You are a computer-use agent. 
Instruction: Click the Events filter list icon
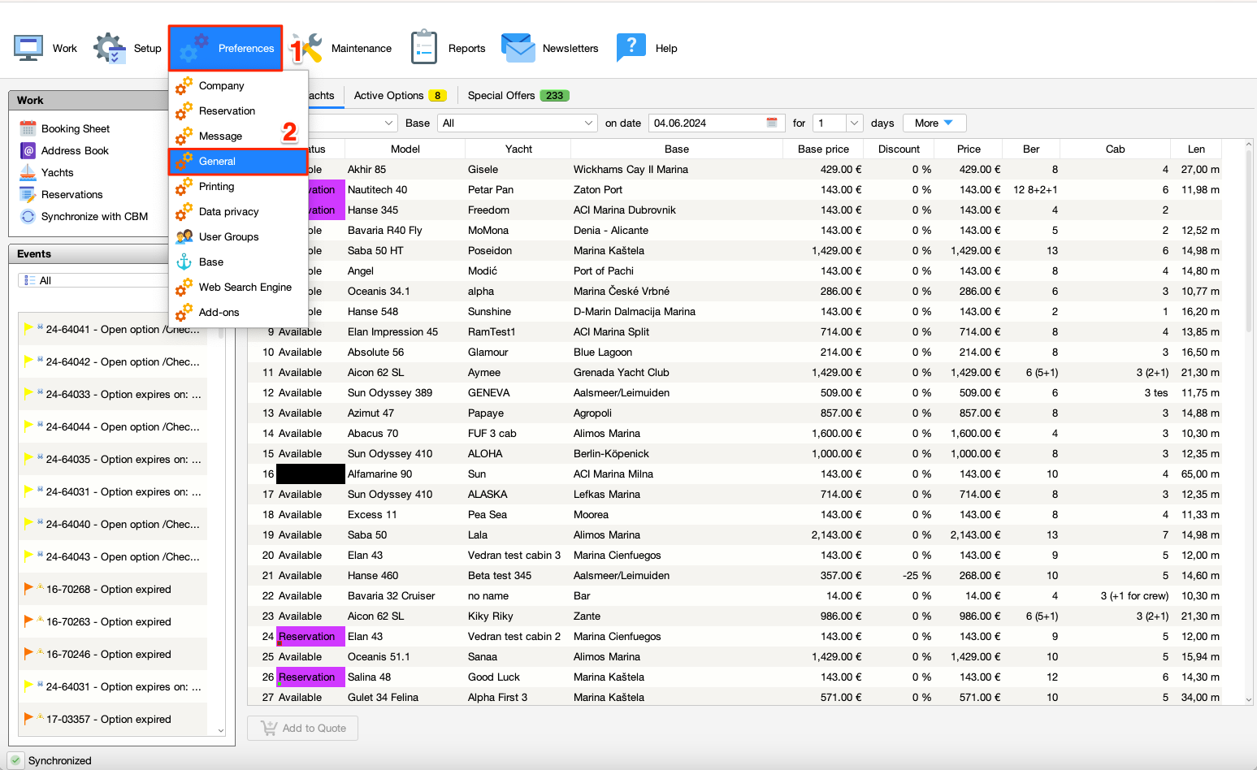[29, 280]
